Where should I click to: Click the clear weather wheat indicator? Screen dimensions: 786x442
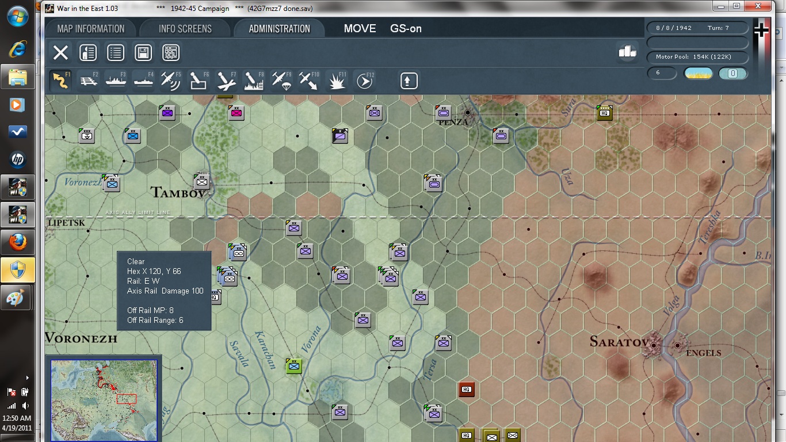(699, 73)
